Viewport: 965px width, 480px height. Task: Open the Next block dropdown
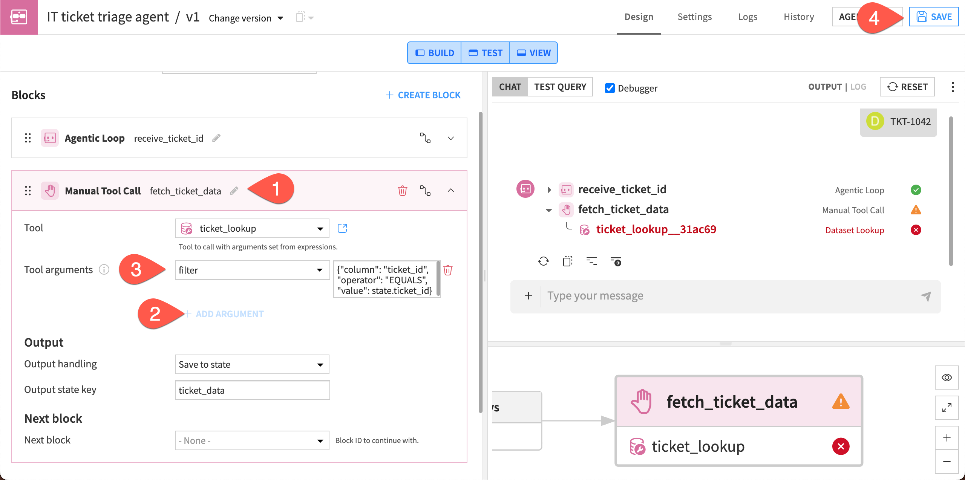pos(252,440)
